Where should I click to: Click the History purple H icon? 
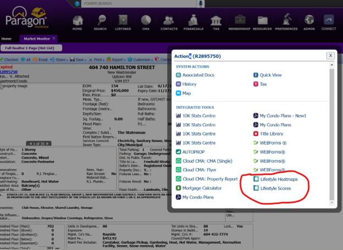pos(179,84)
